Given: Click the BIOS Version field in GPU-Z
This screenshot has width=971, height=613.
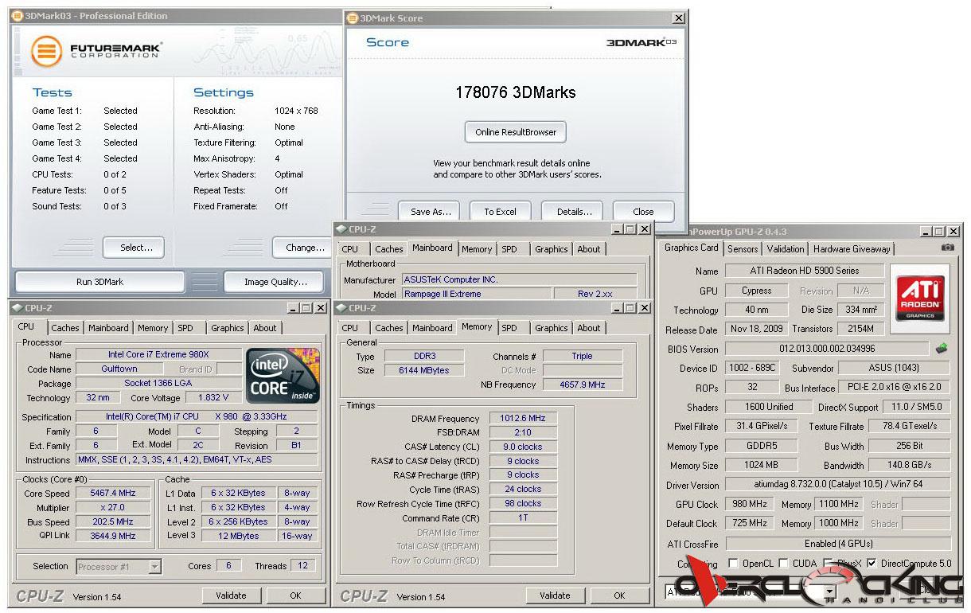Looking at the screenshot, I should click(827, 349).
